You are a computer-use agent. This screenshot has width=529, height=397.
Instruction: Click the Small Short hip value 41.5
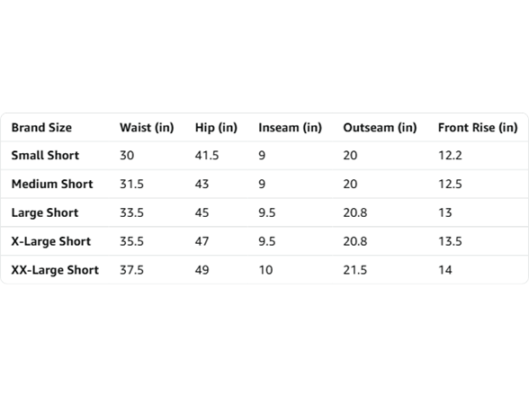pyautogui.click(x=207, y=155)
